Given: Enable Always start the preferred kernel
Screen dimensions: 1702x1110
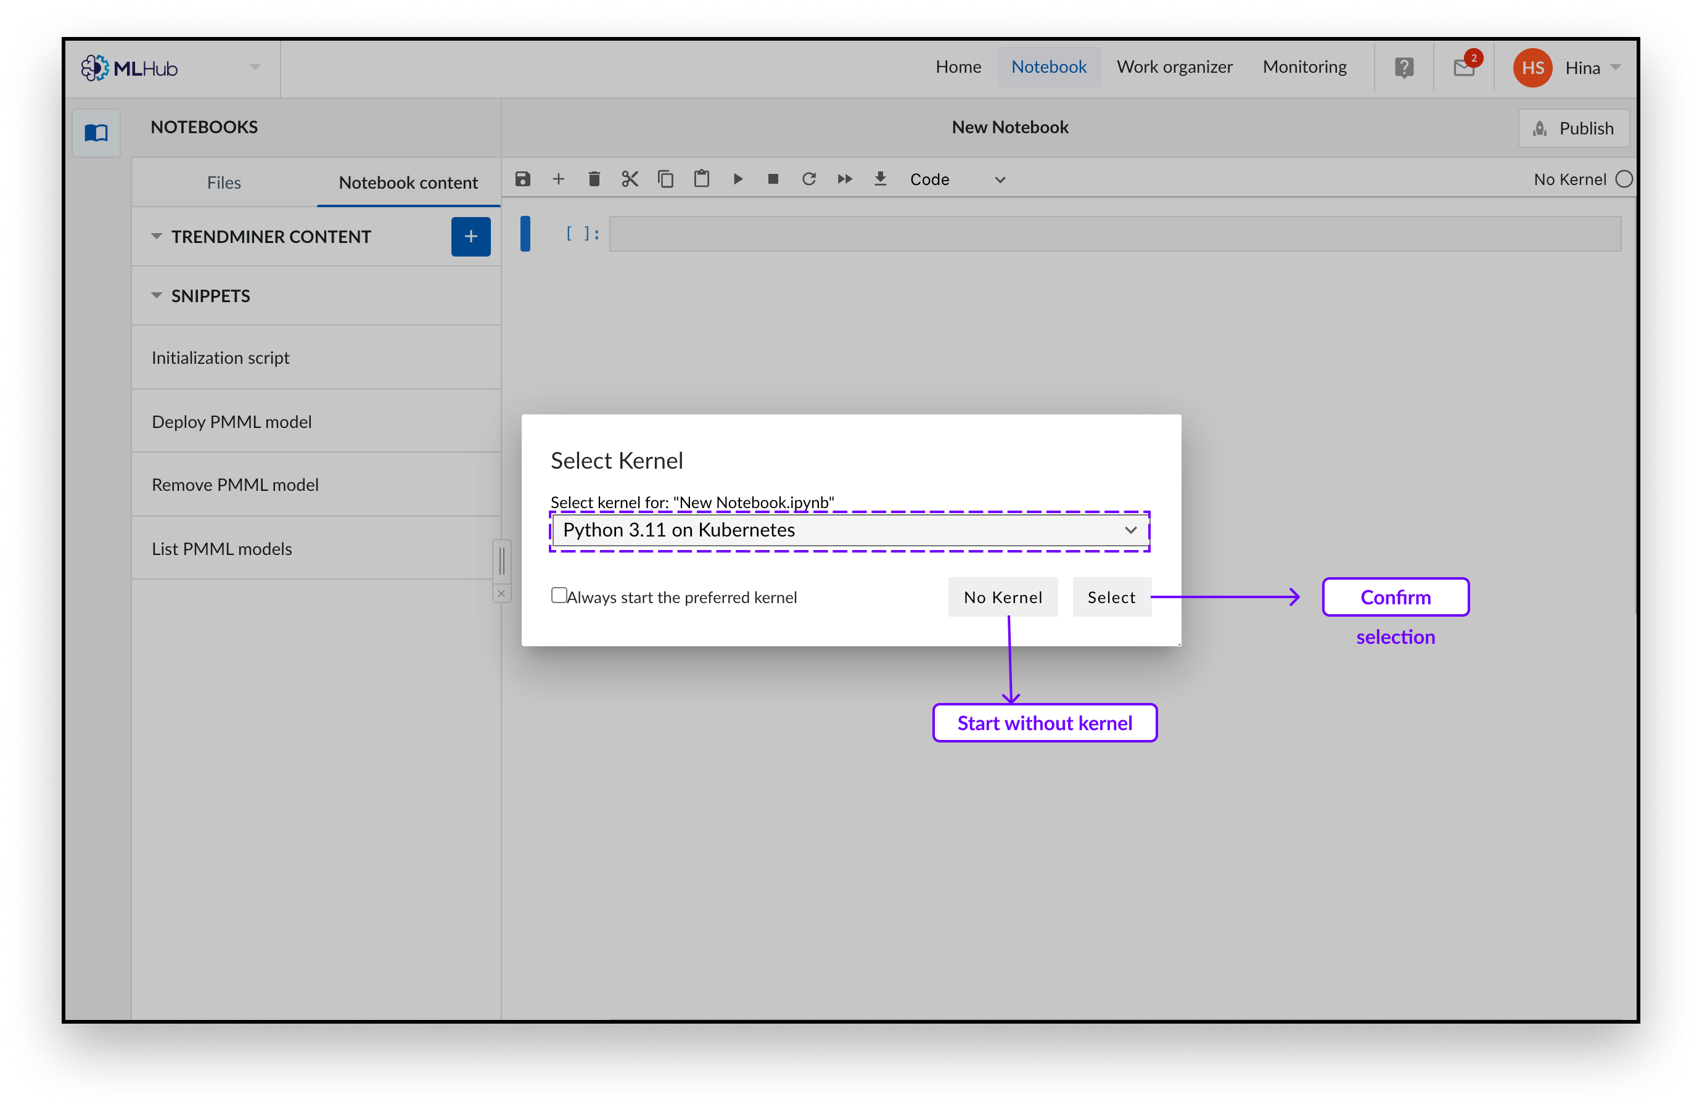Looking at the screenshot, I should pyautogui.click(x=559, y=595).
